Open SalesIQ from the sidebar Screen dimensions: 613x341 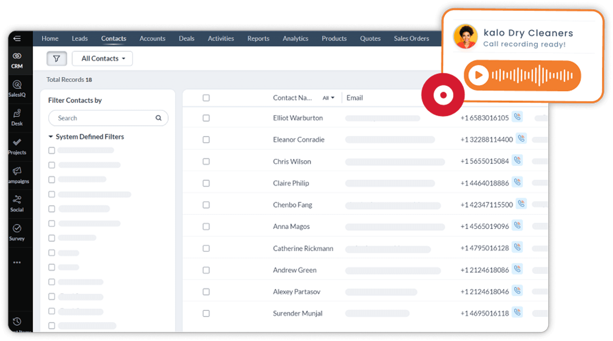coord(17,89)
